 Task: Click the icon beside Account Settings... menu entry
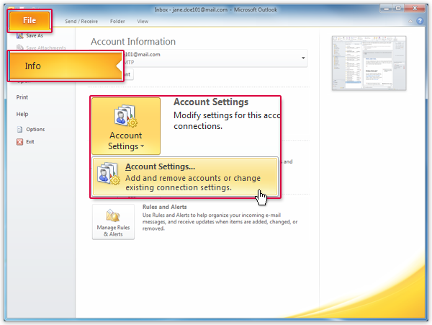(x=108, y=177)
